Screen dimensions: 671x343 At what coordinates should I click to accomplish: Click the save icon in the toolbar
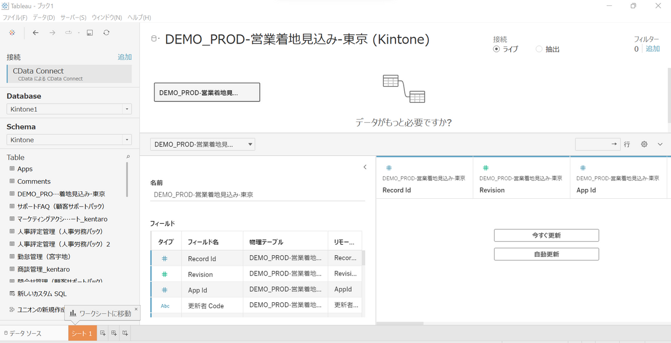click(x=90, y=33)
